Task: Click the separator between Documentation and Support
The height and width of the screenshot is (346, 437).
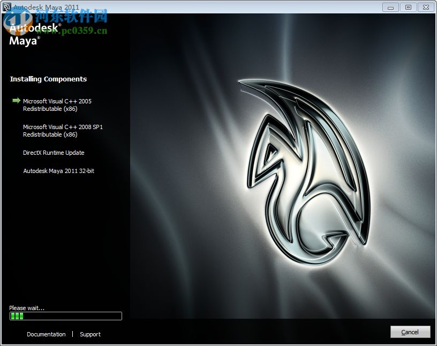Action: click(x=73, y=334)
